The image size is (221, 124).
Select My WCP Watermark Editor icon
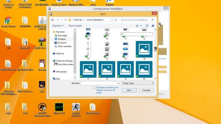point(42,110)
